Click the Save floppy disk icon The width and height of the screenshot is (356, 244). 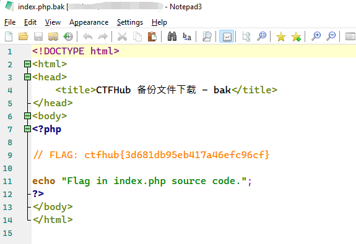[x=38, y=36]
